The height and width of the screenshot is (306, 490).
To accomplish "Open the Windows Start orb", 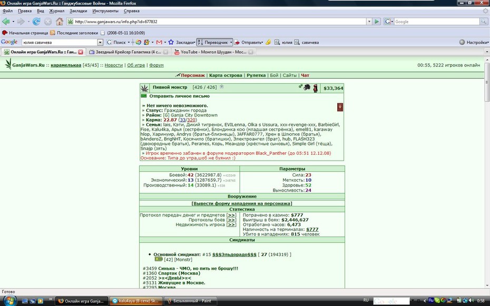I will pyautogui.click(x=9, y=300).
